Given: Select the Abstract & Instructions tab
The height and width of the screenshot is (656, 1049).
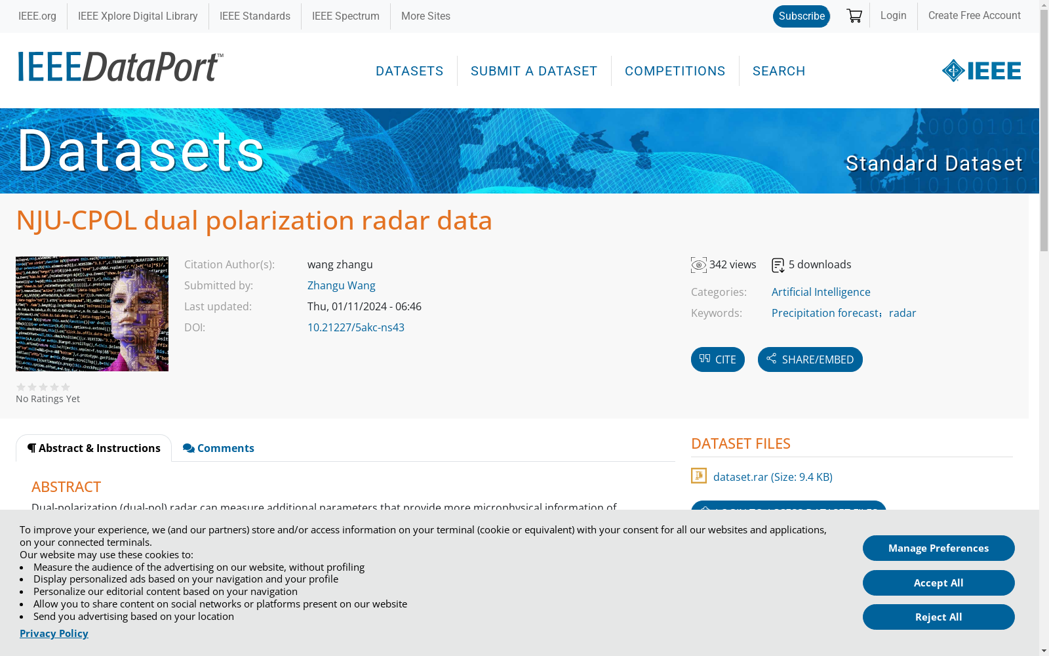Looking at the screenshot, I should pyautogui.click(x=94, y=448).
